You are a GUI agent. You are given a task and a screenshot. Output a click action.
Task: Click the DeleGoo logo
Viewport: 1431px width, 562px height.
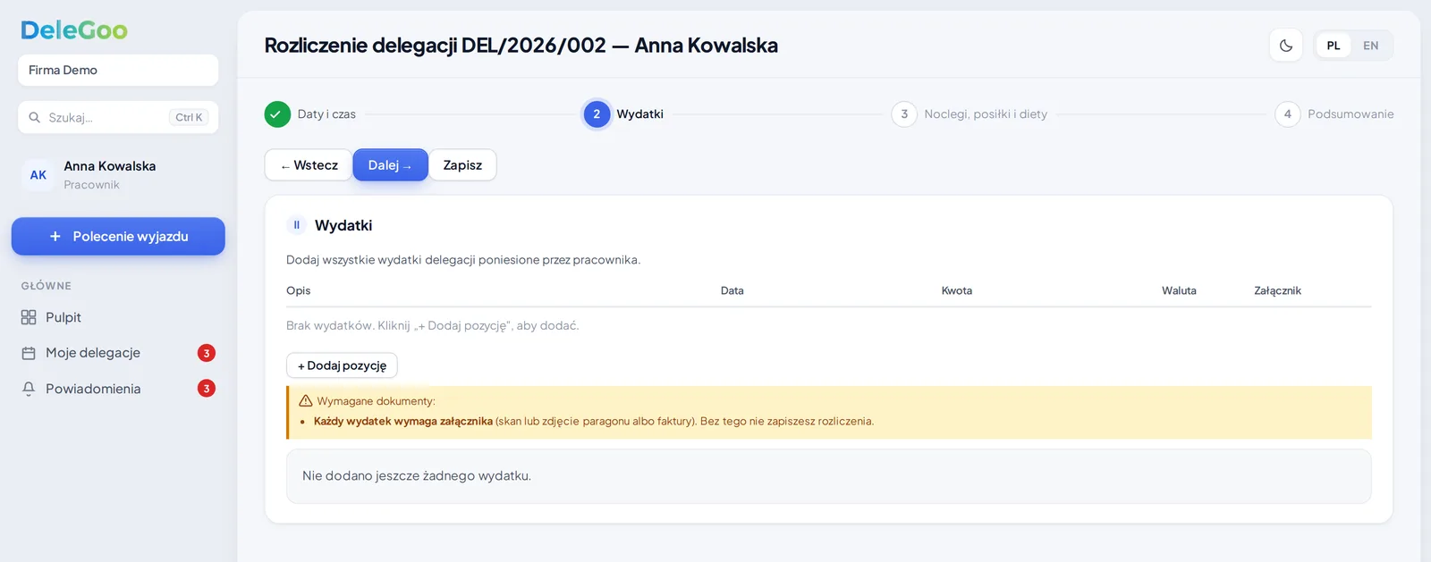74,30
